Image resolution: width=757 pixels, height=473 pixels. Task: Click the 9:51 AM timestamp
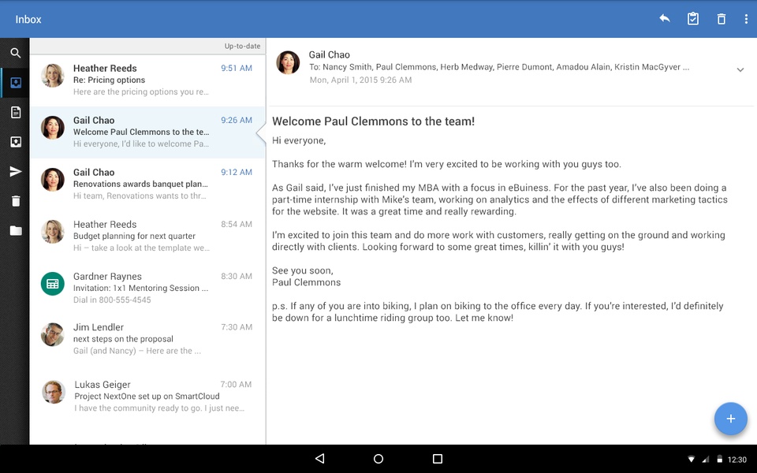[x=237, y=68]
